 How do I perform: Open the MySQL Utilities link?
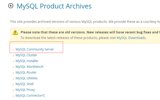(26, 78)
